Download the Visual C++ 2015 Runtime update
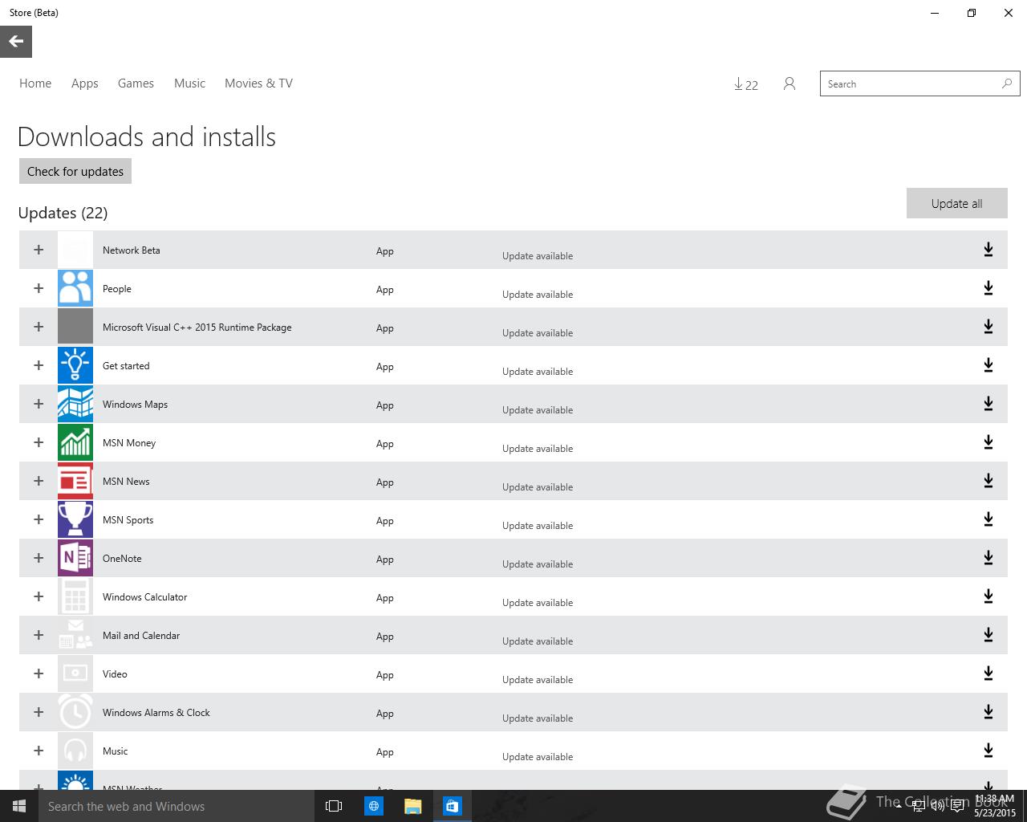Viewport: 1027px width, 822px height. click(x=988, y=327)
